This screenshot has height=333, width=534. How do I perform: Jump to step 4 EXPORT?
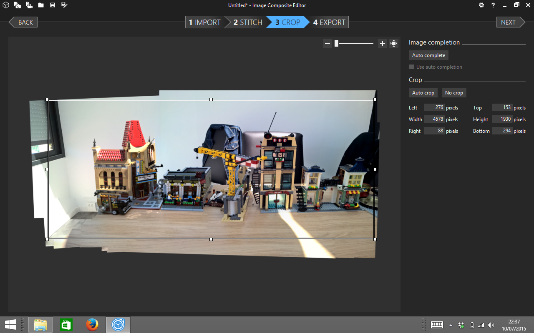coord(330,22)
